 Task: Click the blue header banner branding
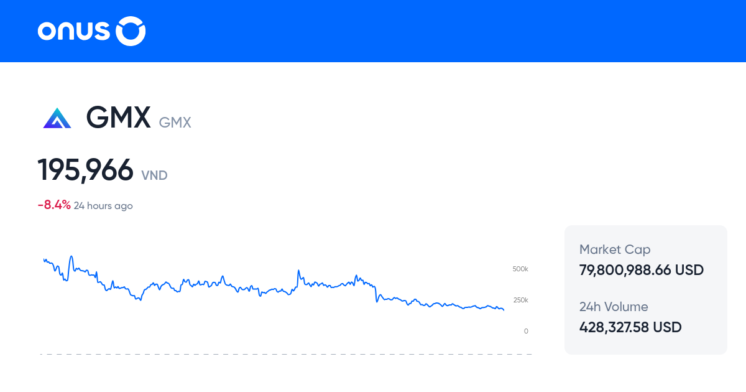(x=91, y=31)
